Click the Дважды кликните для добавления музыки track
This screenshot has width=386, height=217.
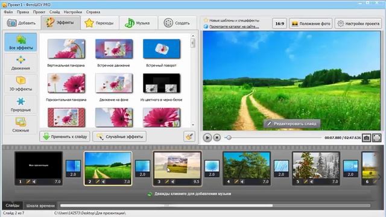(193, 194)
